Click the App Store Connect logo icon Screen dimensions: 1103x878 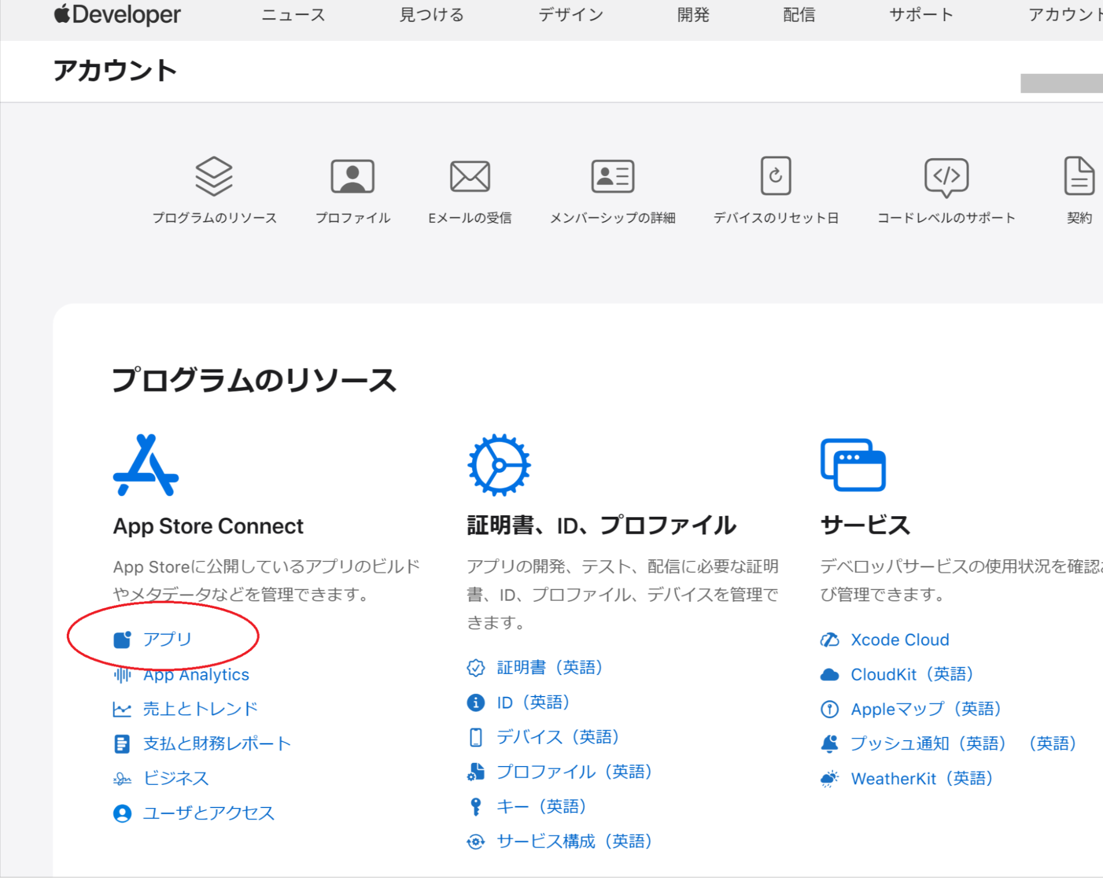click(x=146, y=465)
